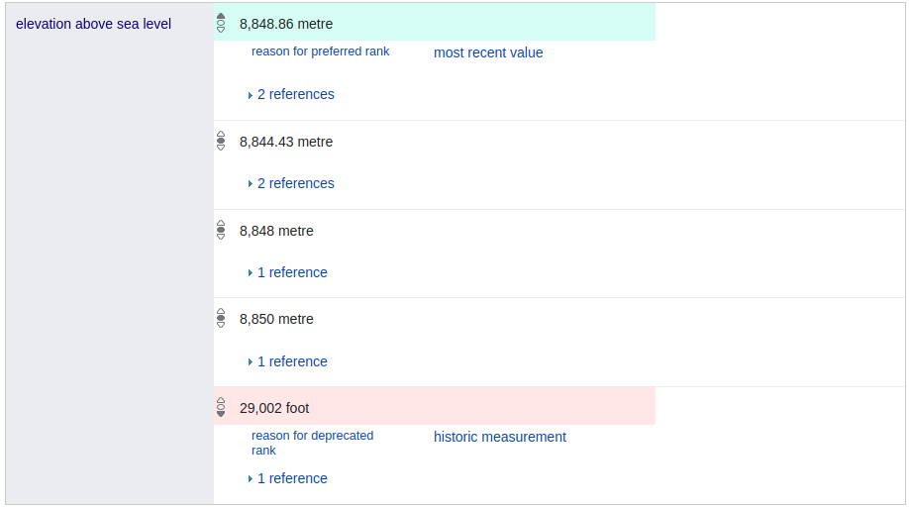The image size is (909, 509).
Task: Click the rank selector icon for 8,848 metre
Action: pos(221,231)
